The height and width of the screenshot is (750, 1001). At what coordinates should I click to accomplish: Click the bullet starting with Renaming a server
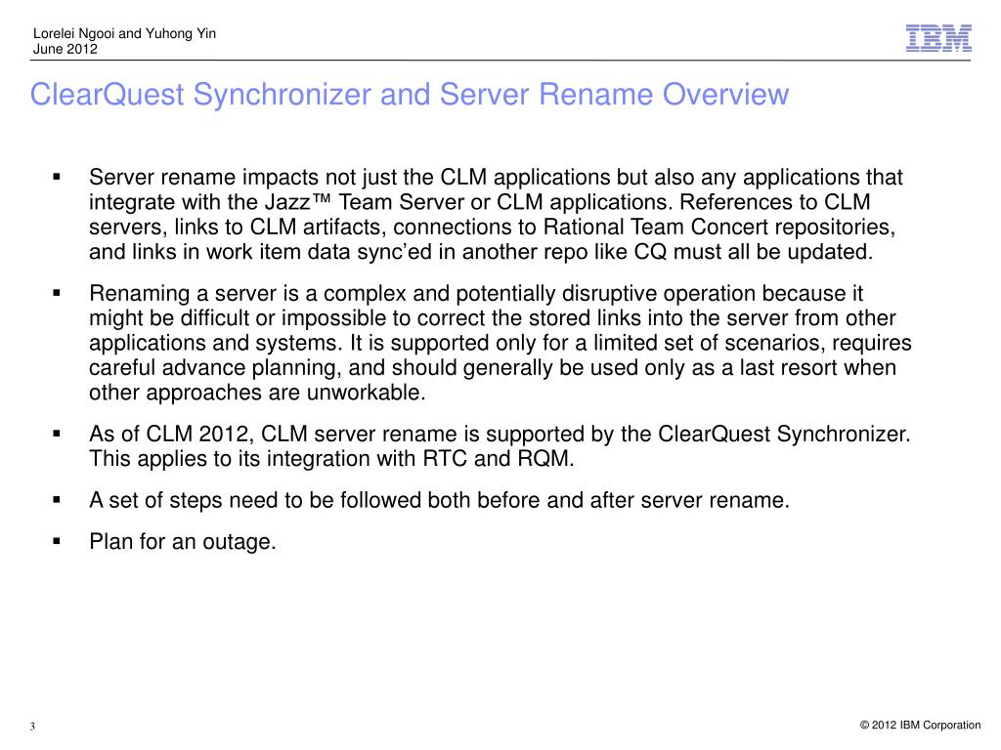(500, 343)
